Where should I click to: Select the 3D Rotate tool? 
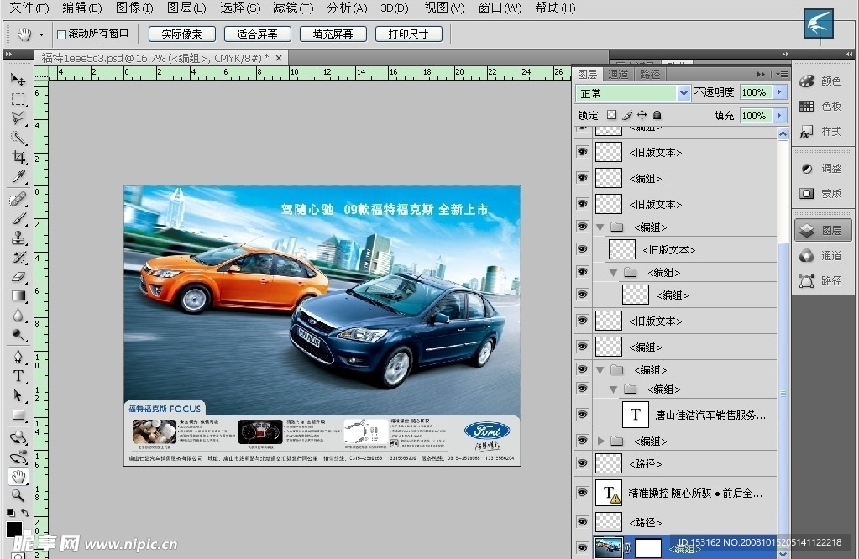(18, 437)
